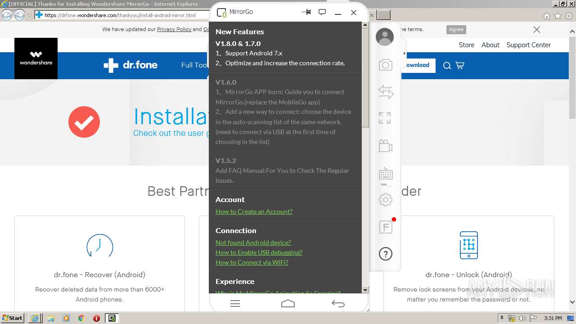This screenshot has width=576, height=324.
Task: Open the Opera taskbar icon
Action: point(96,318)
